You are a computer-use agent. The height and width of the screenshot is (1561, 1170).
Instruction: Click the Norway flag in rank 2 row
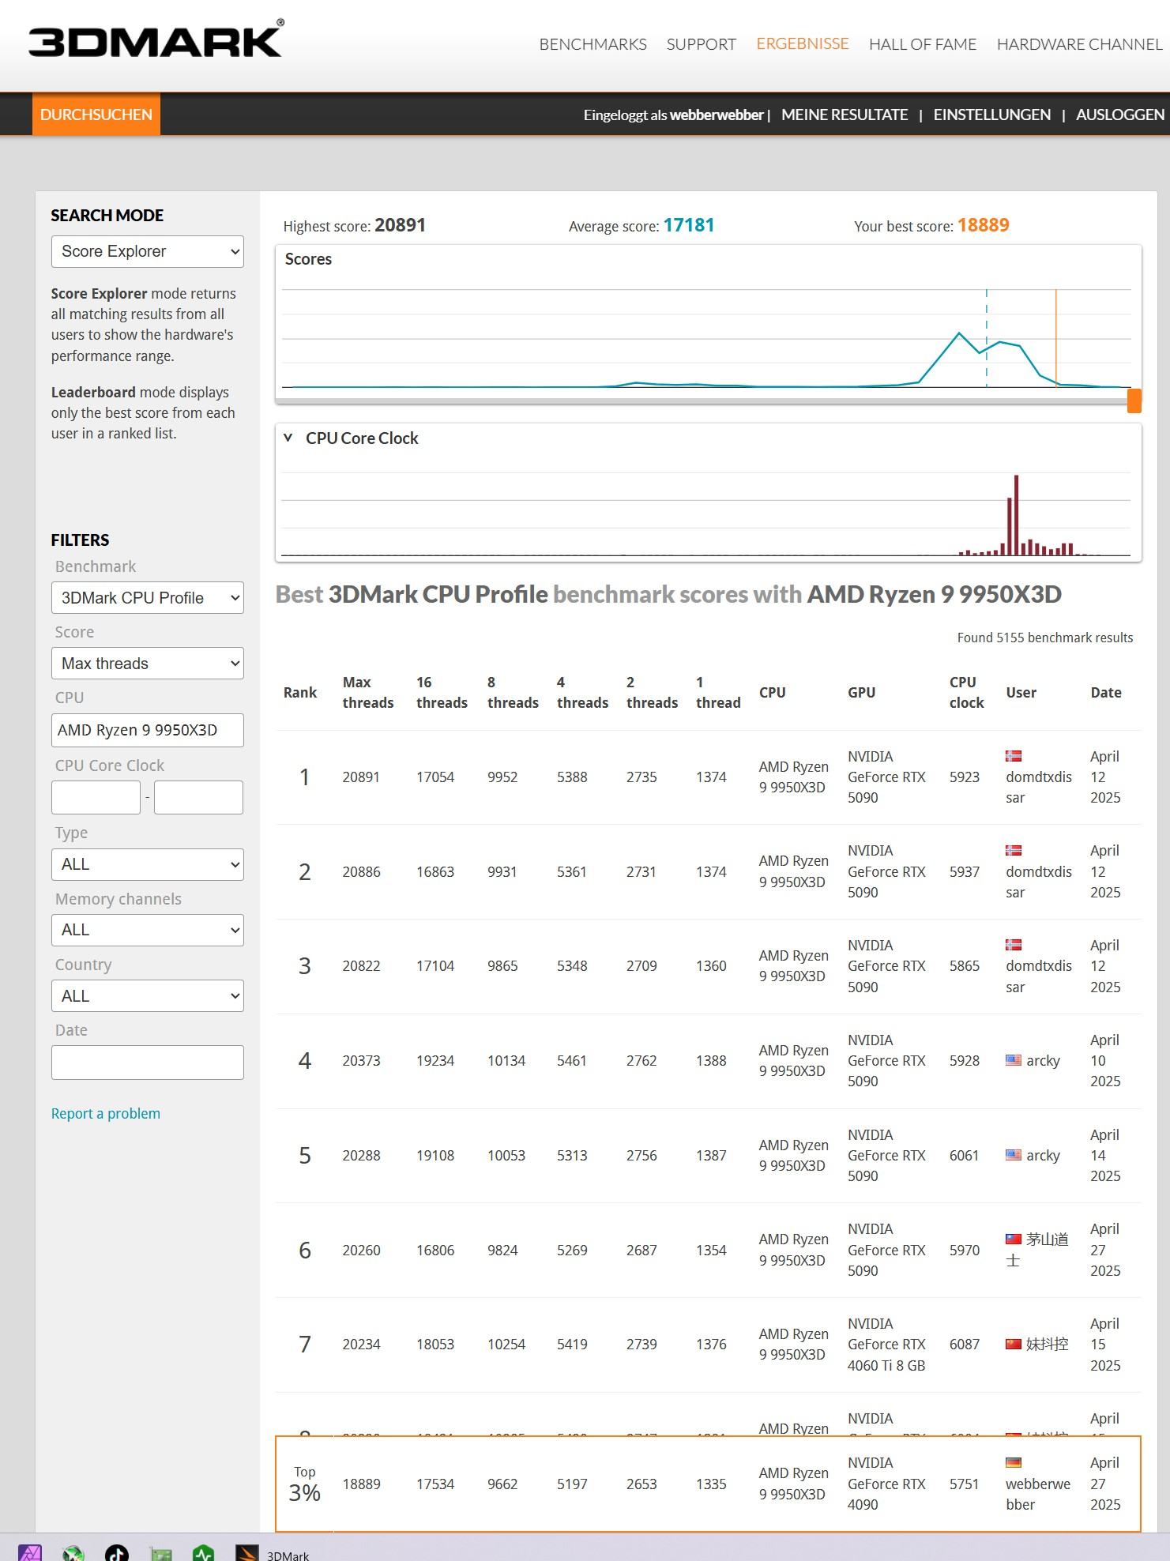pos(1014,851)
